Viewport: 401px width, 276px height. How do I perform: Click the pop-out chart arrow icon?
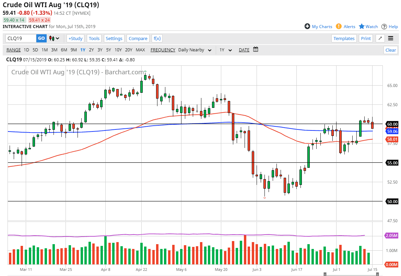click(x=380, y=38)
